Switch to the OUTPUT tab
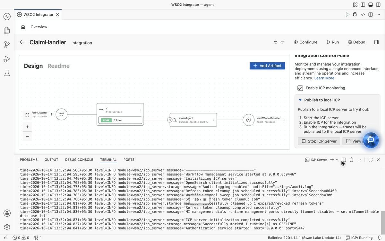385x241 pixels. (51, 160)
